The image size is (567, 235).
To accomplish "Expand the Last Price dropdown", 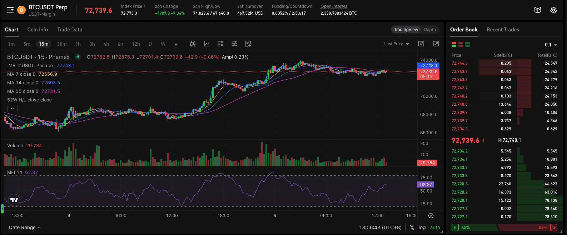I will [x=396, y=44].
